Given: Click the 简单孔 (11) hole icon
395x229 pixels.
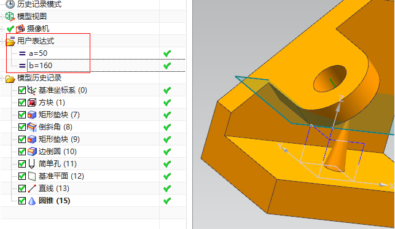Looking at the screenshot, I should click(31, 164).
